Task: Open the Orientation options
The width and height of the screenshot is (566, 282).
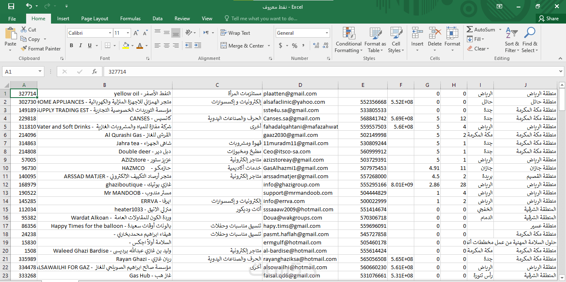Action: (x=190, y=33)
